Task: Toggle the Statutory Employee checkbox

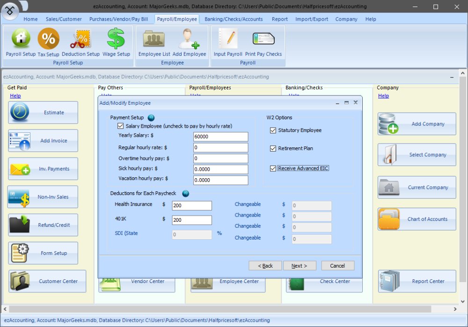Action: click(x=273, y=131)
